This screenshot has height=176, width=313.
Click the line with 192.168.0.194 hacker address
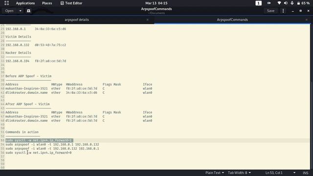point(36,61)
